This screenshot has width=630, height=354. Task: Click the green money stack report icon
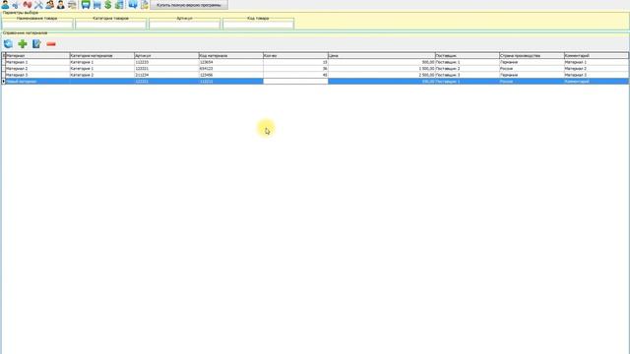[x=119, y=4]
